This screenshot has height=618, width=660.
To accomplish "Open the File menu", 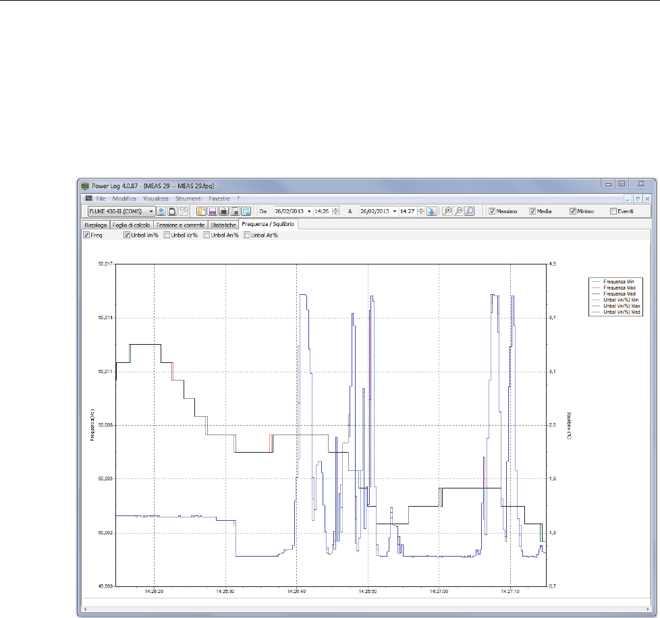I will (101, 198).
